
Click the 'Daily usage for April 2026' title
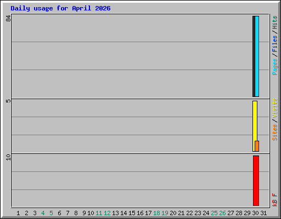coord(60,8)
